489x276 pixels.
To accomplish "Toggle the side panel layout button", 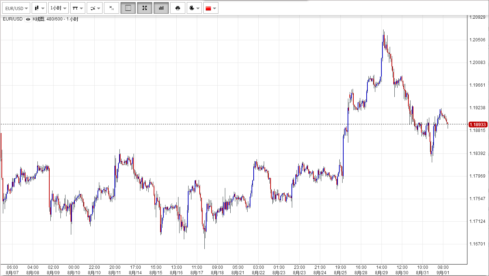I will (x=128, y=8).
